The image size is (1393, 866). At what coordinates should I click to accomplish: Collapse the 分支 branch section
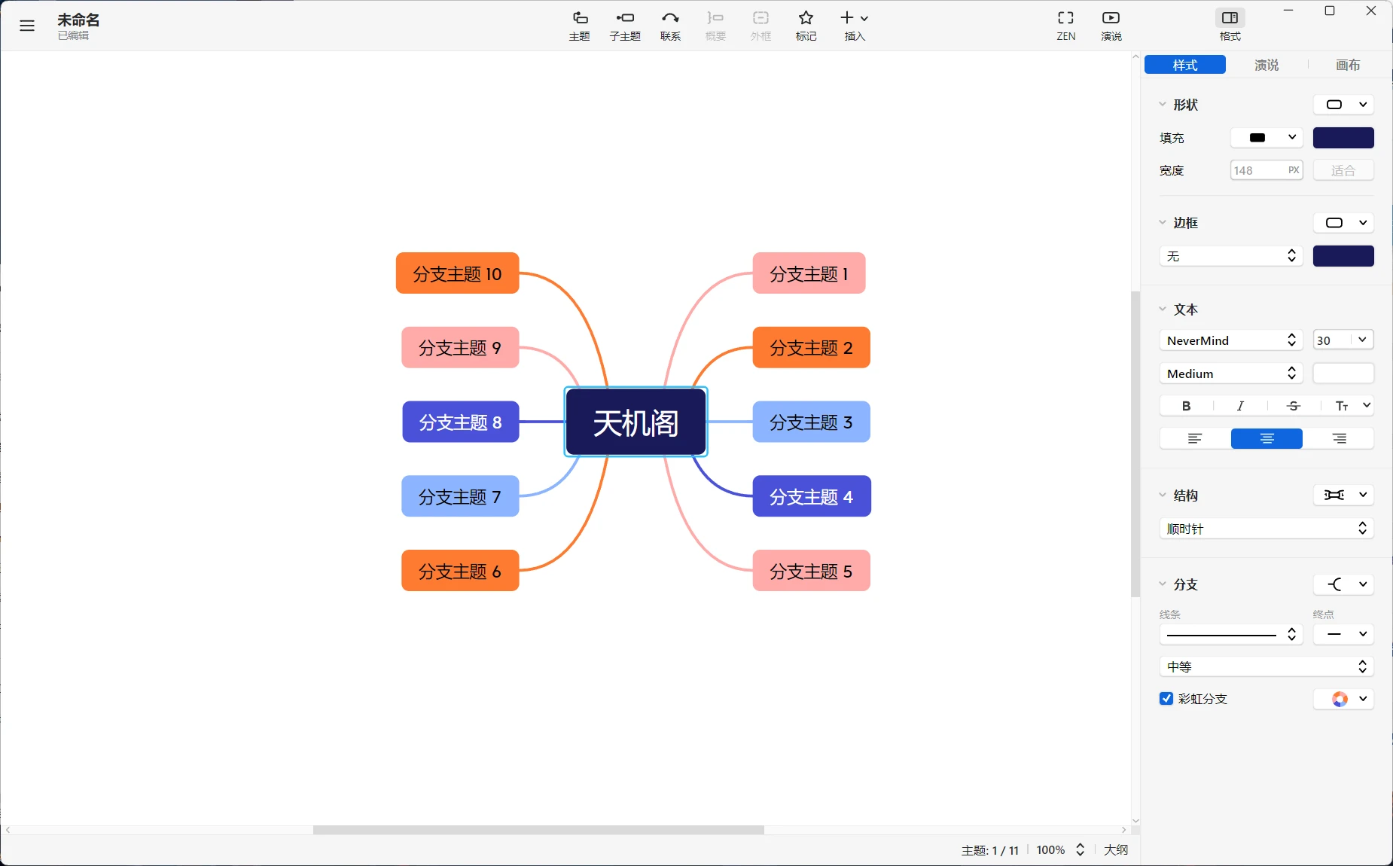point(1163,584)
